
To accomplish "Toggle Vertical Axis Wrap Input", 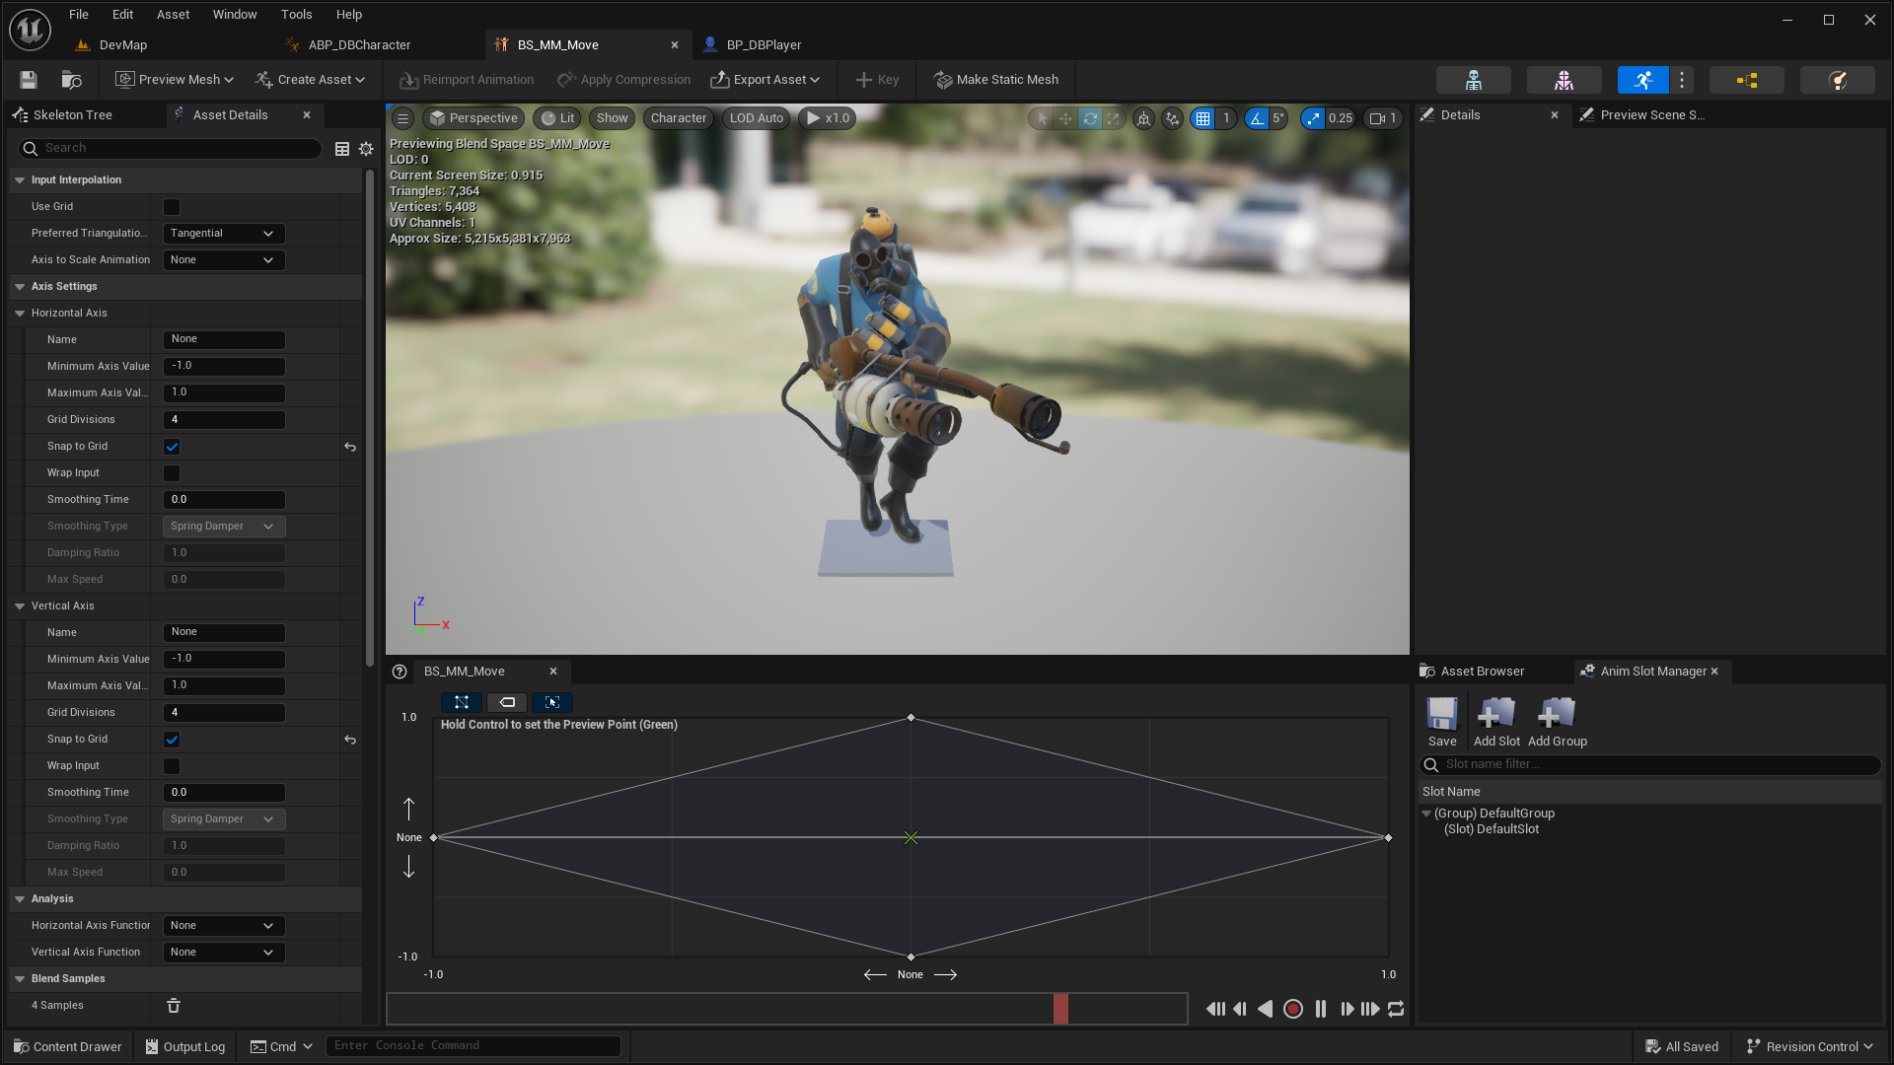I will pyautogui.click(x=172, y=766).
